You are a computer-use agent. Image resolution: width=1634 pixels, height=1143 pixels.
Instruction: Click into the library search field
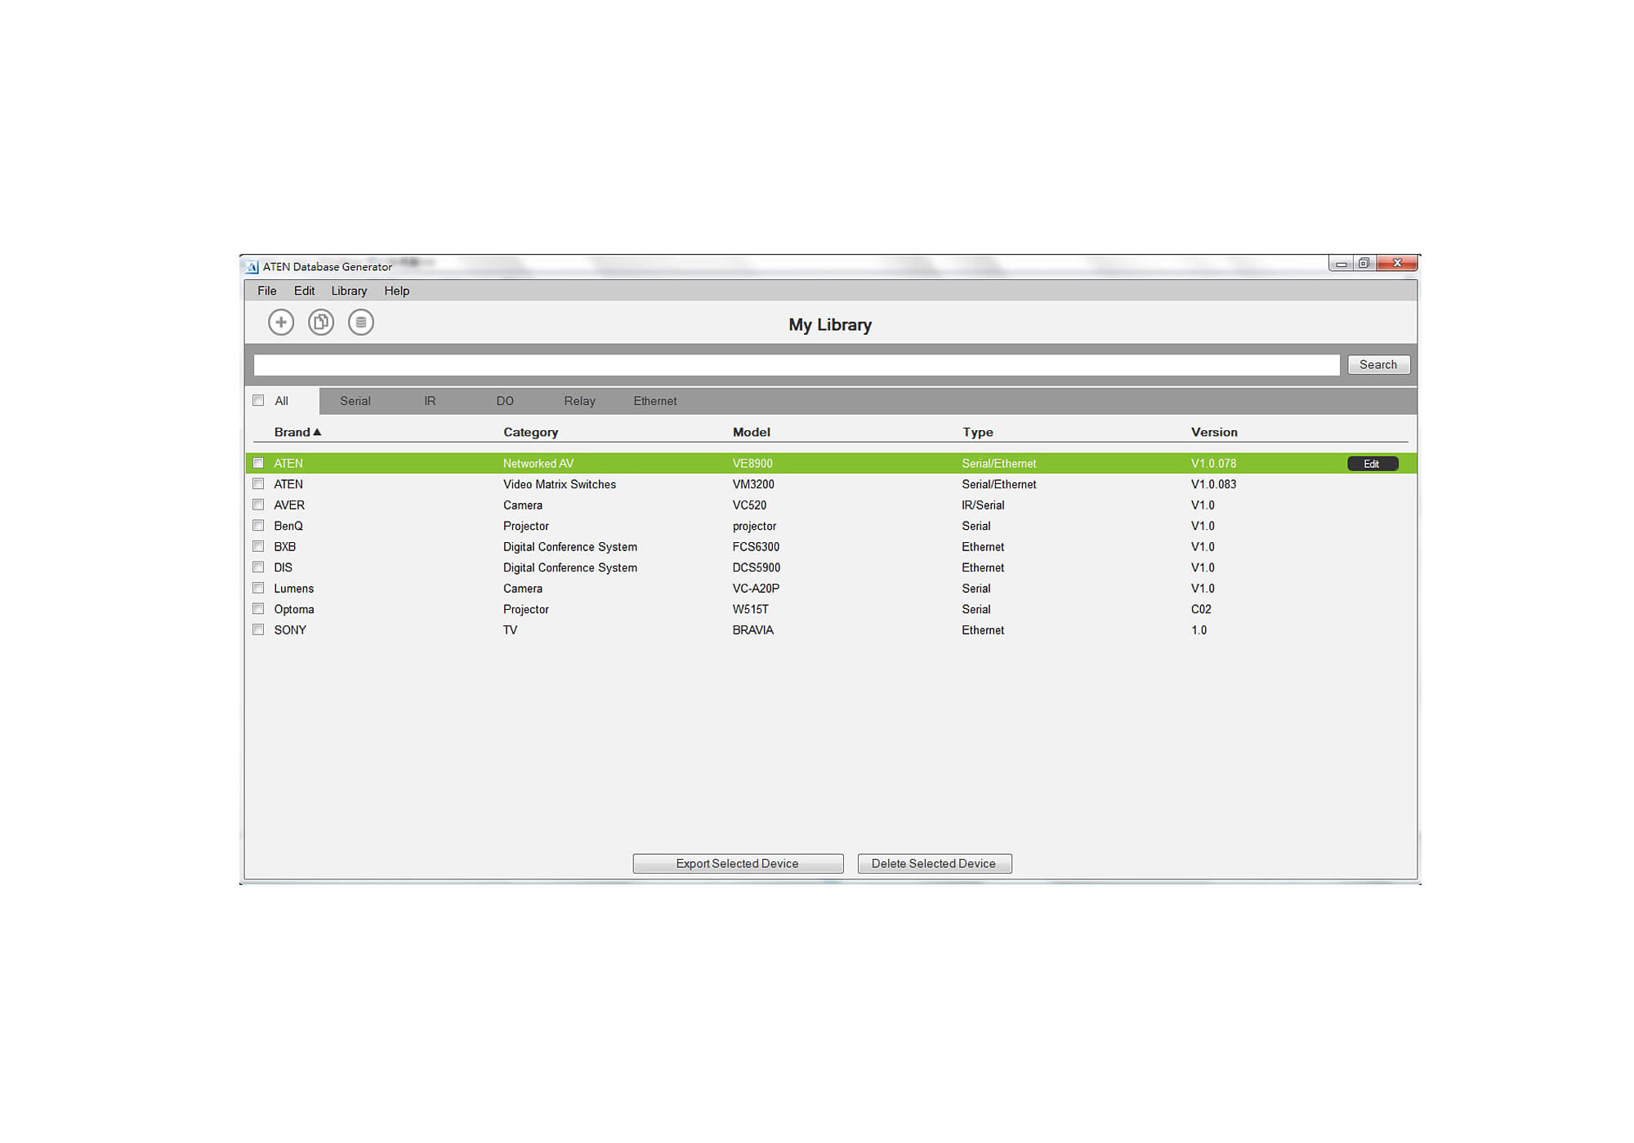coord(796,365)
